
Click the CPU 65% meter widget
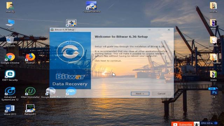point(209,123)
